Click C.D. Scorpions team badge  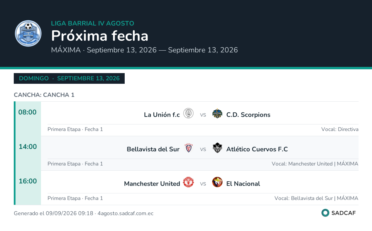click(x=217, y=113)
